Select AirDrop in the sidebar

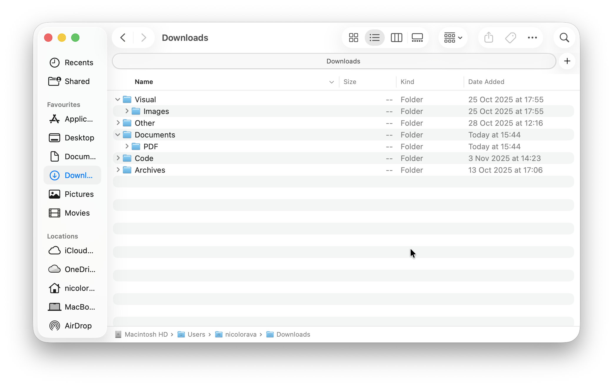pyautogui.click(x=78, y=325)
